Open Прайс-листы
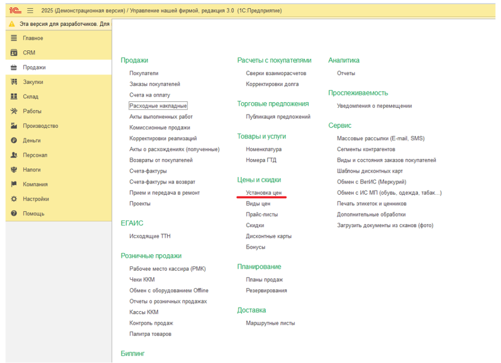This screenshot has width=501, height=363. point(262,214)
